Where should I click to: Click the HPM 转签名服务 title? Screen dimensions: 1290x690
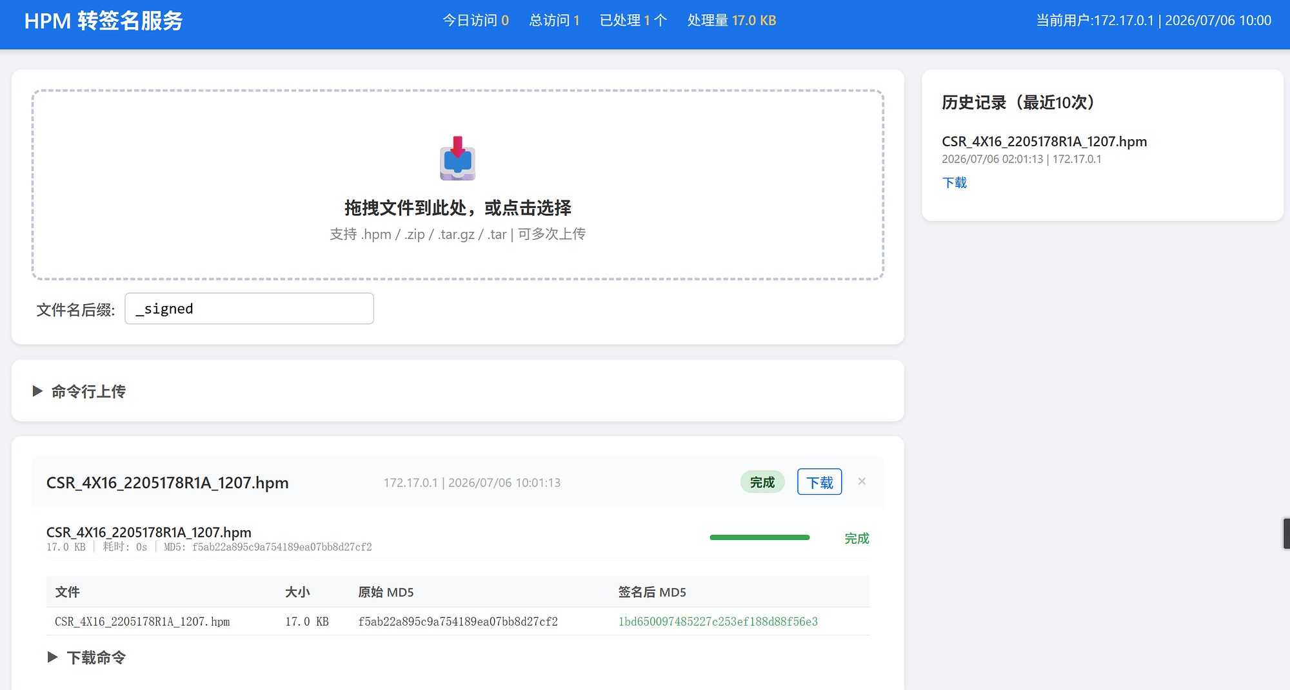[x=103, y=21]
